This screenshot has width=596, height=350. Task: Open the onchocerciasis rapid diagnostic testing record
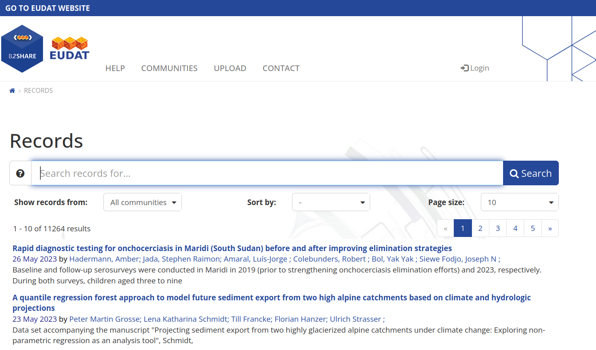[232, 248]
